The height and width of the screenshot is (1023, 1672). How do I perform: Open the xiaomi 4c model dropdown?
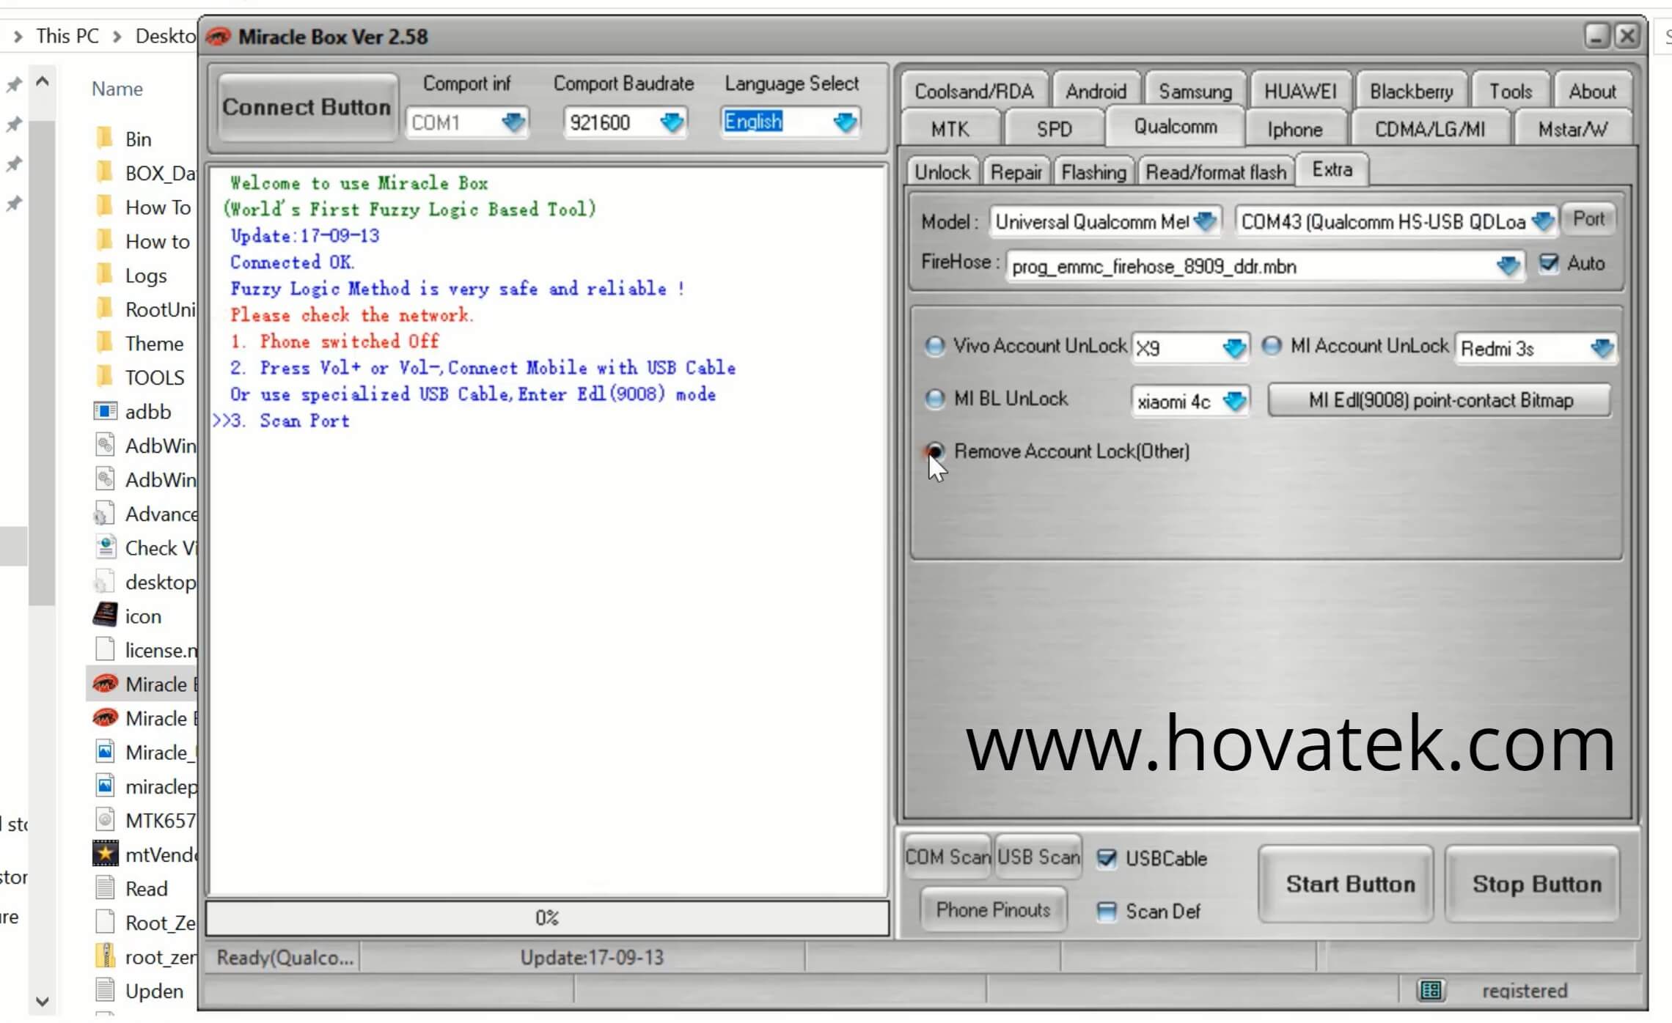point(1235,402)
